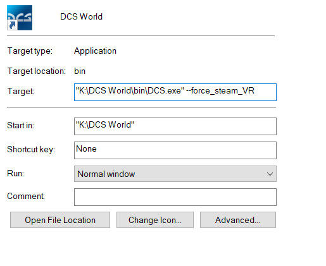
Task: Click the empty Comment field
Action: (x=175, y=197)
